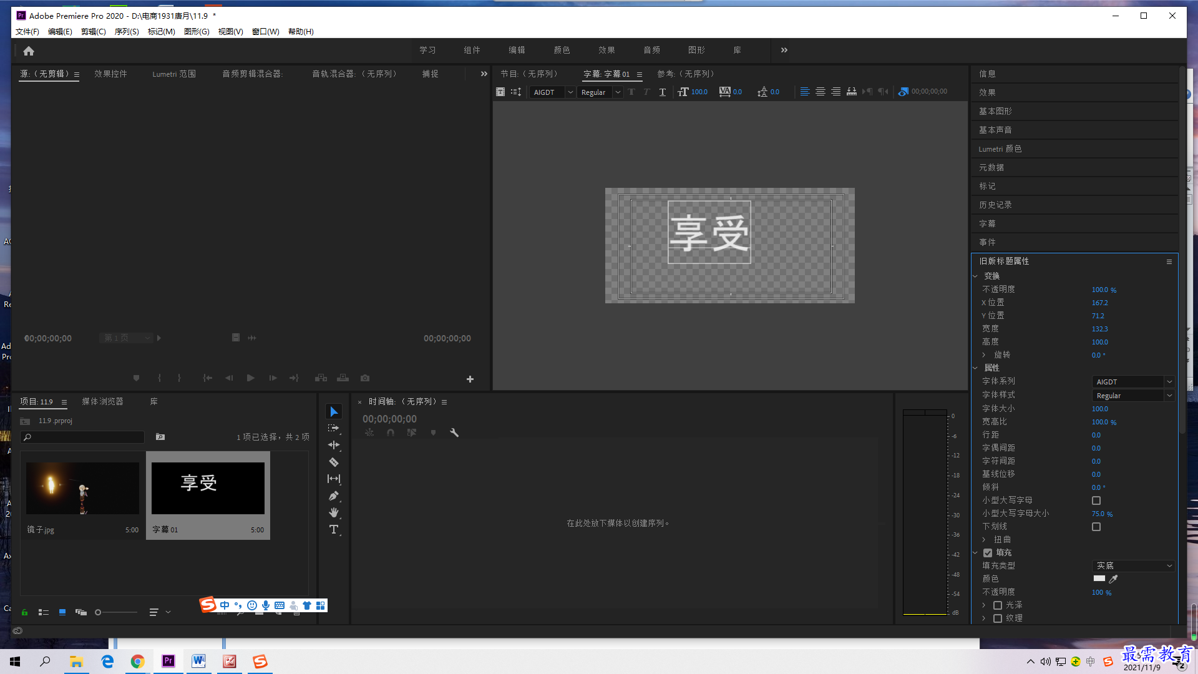Click the Export Frame camera icon
This screenshot has width=1198, height=674.
tap(365, 378)
